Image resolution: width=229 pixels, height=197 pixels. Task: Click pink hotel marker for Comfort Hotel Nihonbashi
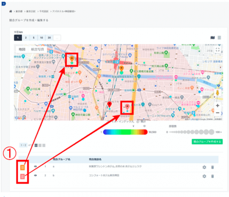tap(198, 103)
